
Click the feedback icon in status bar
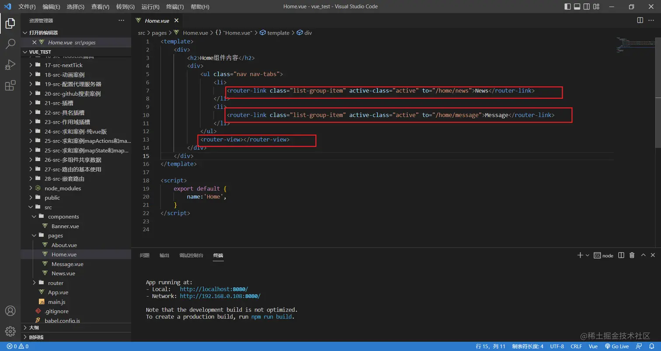coord(639,346)
